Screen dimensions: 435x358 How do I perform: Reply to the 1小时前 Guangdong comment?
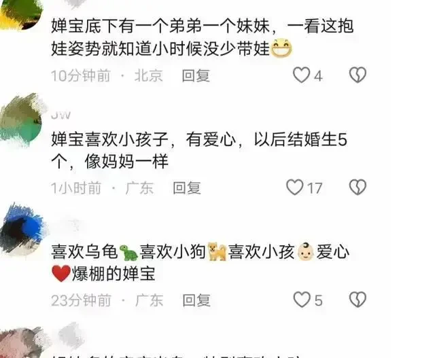pyautogui.click(x=187, y=188)
